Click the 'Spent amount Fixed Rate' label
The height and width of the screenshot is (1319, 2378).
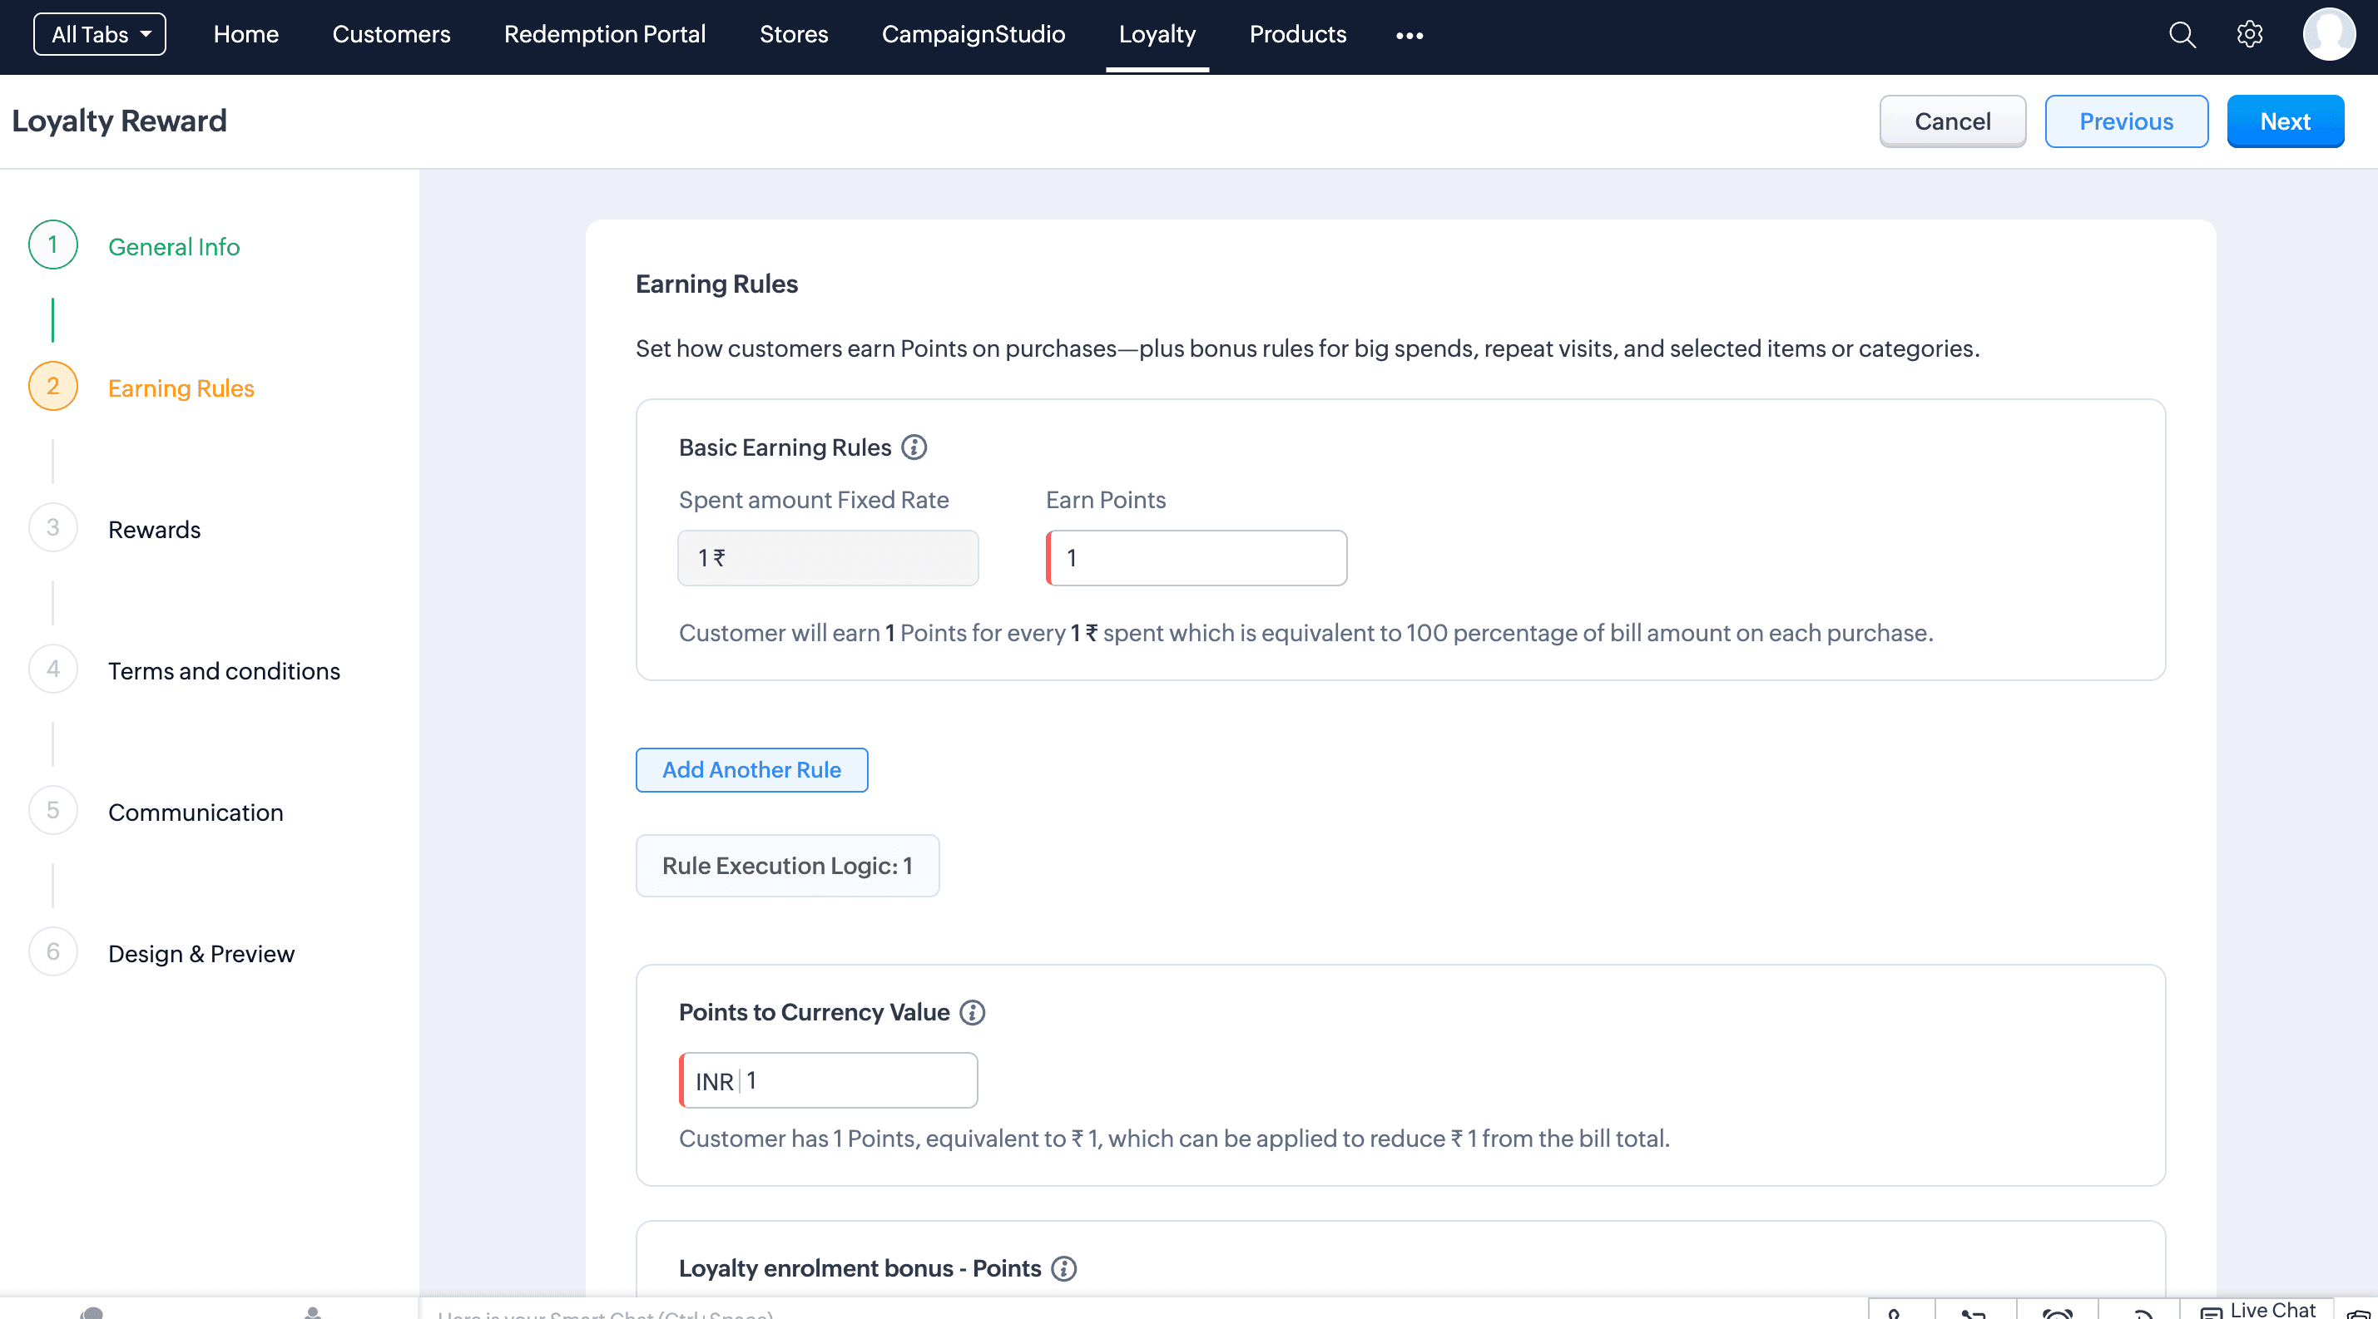pos(813,500)
